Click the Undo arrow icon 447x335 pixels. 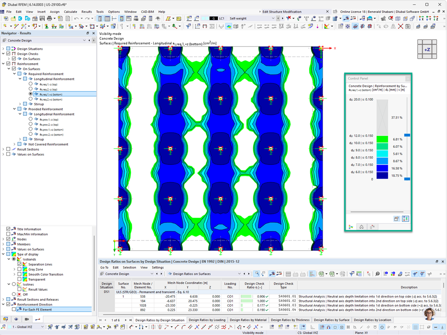[x=77, y=18]
